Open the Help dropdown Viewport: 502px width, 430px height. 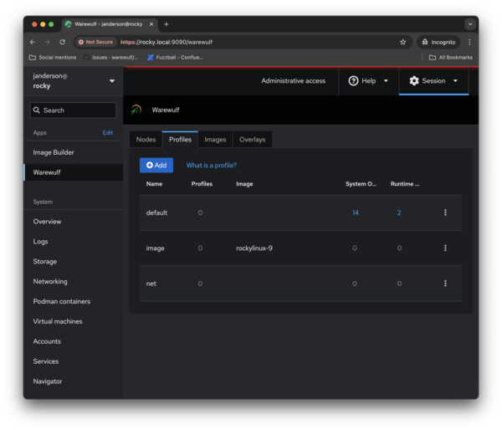pyautogui.click(x=368, y=80)
